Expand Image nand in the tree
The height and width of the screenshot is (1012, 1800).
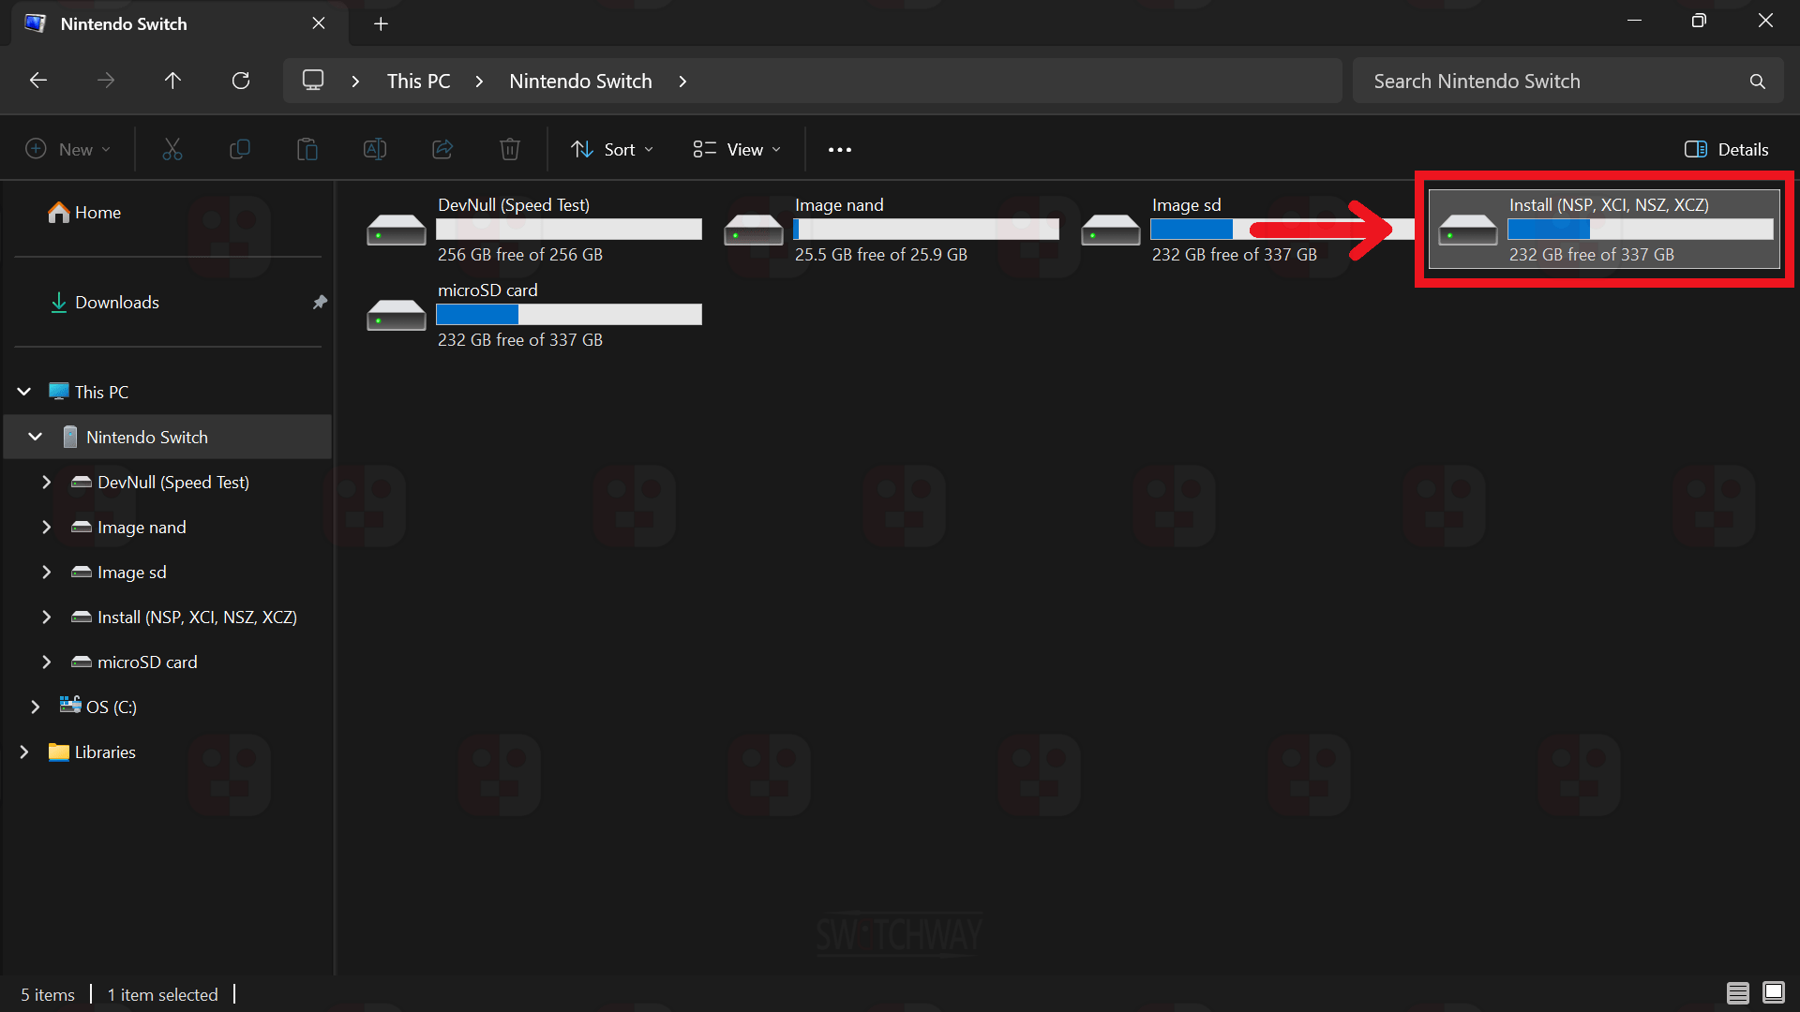click(46, 528)
